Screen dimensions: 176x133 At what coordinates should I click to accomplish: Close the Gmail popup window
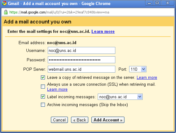[168, 3]
